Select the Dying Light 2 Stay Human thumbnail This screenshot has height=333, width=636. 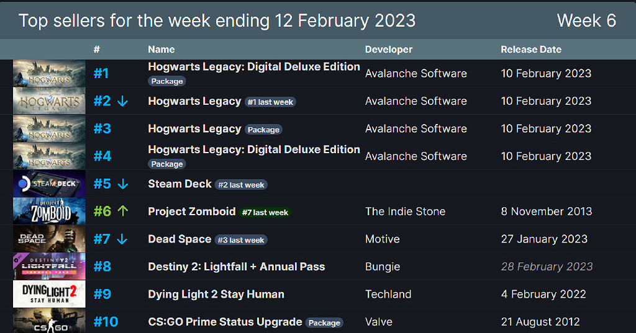(x=49, y=295)
